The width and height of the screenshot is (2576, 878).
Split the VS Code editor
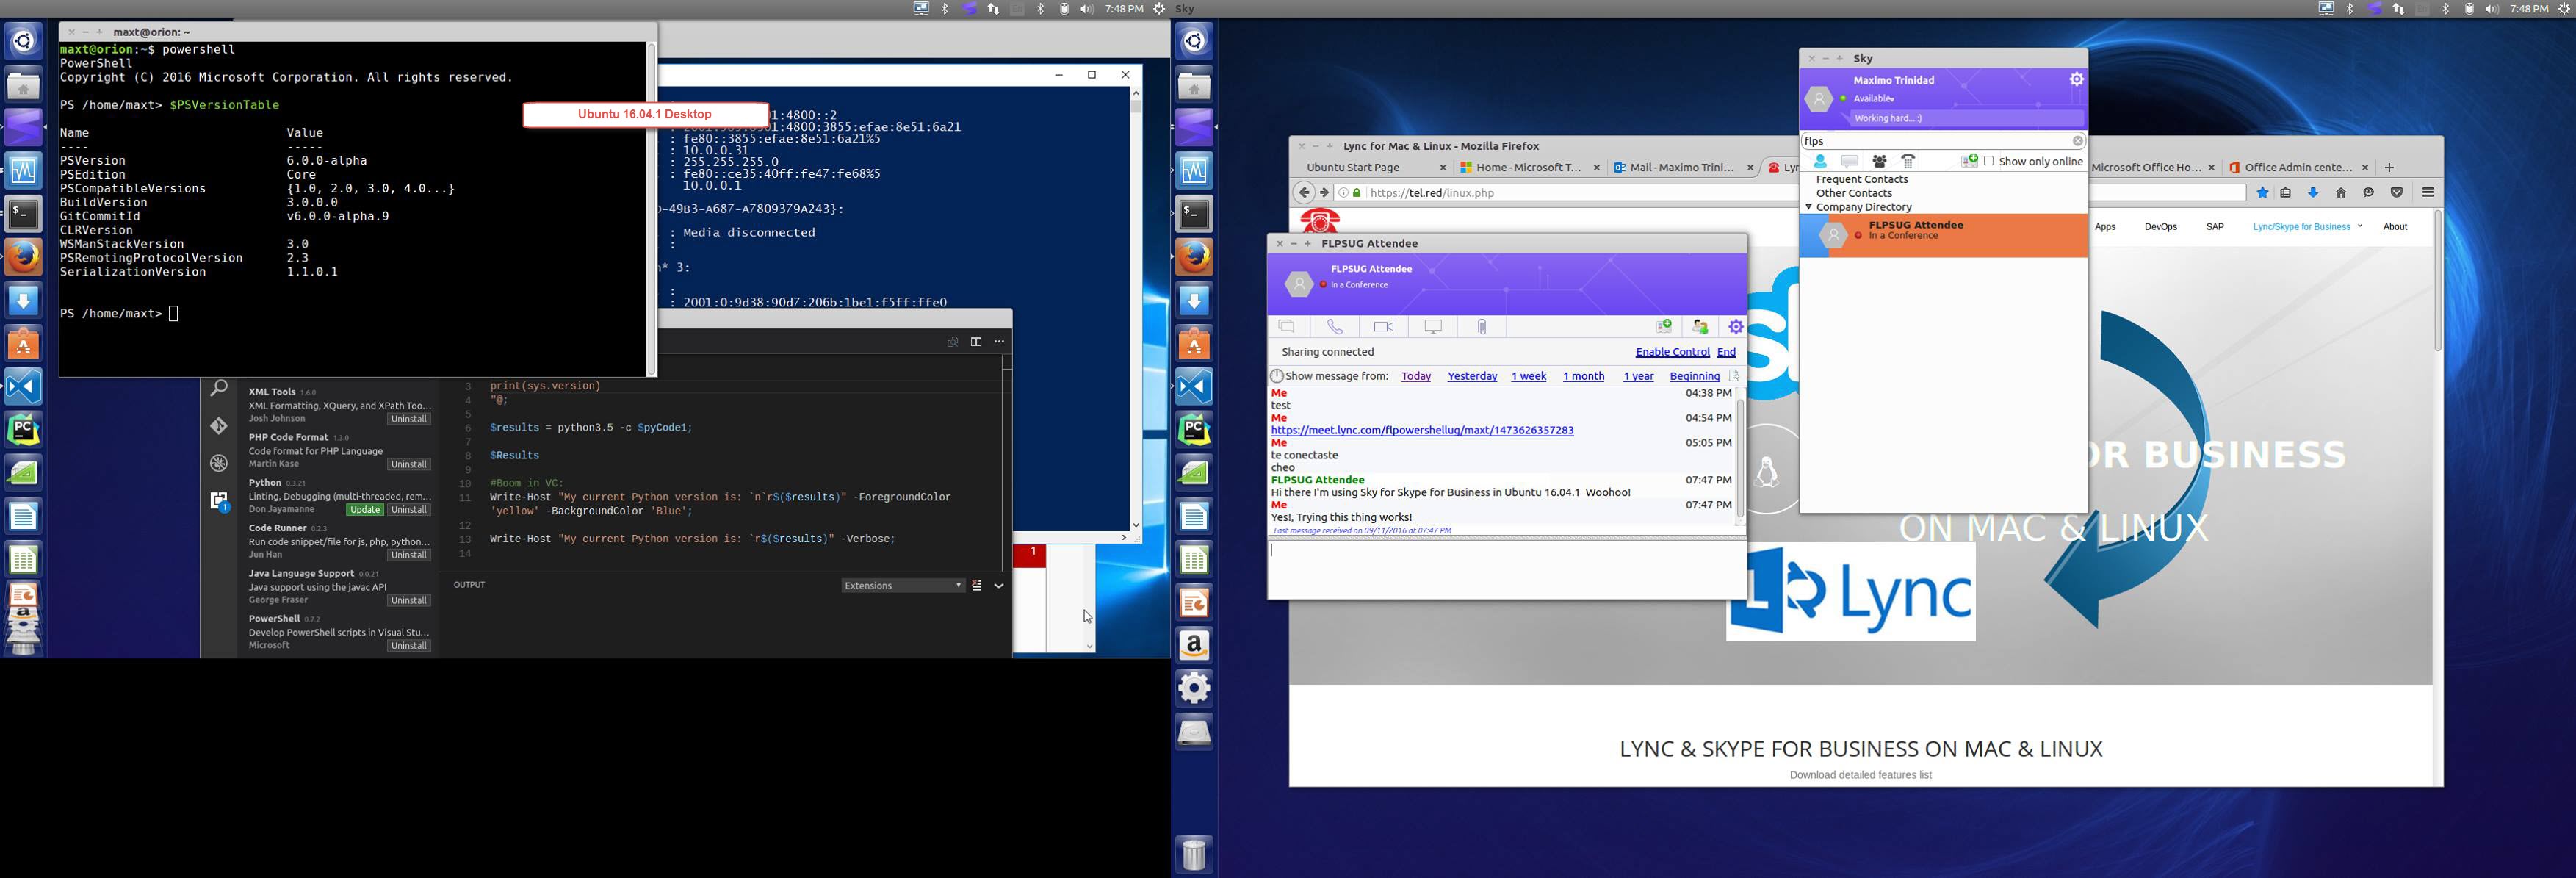point(976,342)
